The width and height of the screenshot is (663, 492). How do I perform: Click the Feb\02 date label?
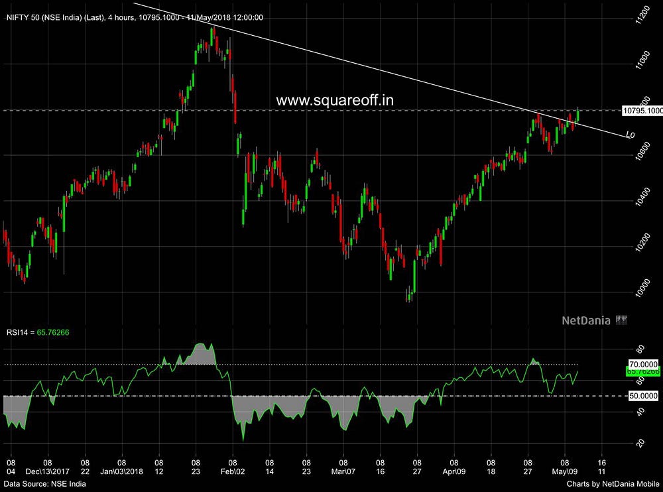[x=233, y=471]
